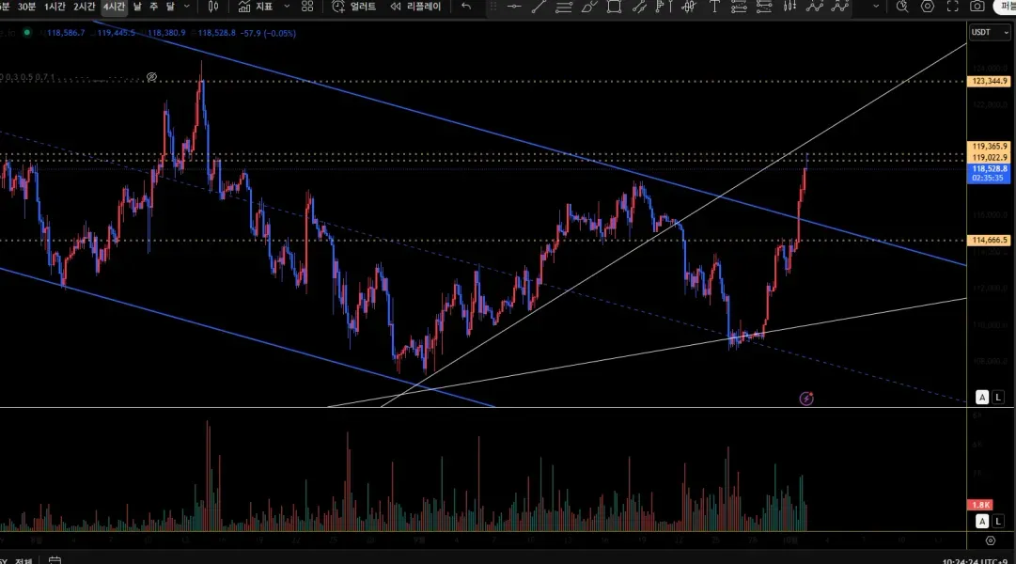Open the USDT currency dropdown
The width and height of the screenshot is (1016, 564).
(x=990, y=32)
